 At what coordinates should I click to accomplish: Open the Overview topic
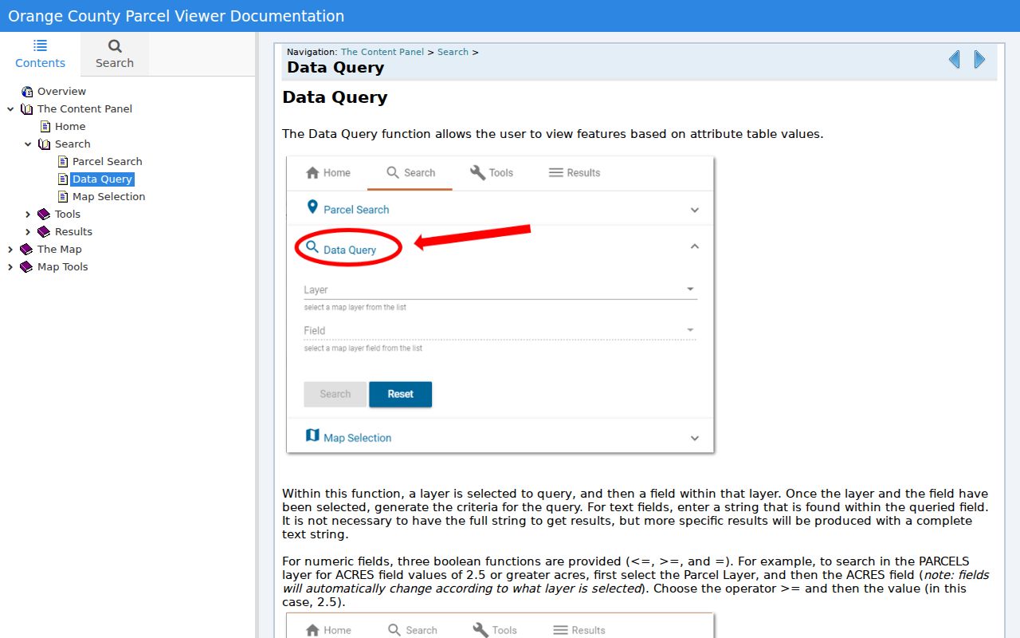click(x=61, y=92)
